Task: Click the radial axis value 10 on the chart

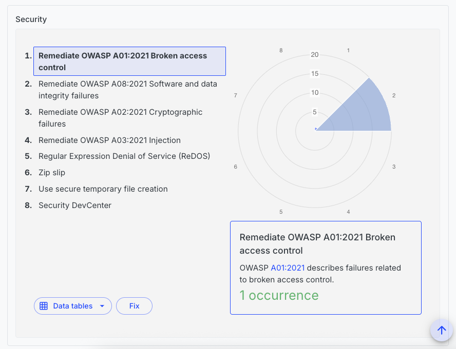Action: tap(315, 93)
